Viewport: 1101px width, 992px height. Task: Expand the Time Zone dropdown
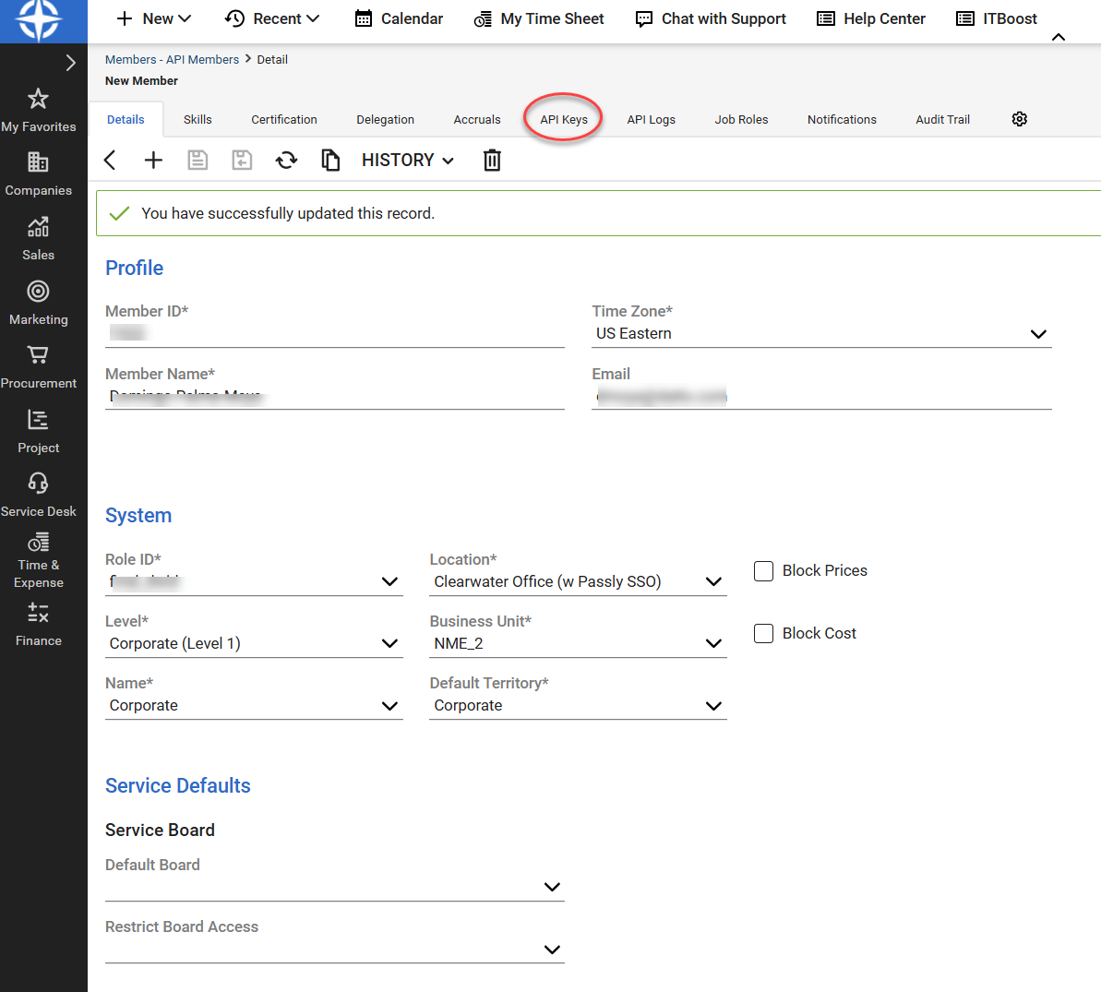(1038, 334)
